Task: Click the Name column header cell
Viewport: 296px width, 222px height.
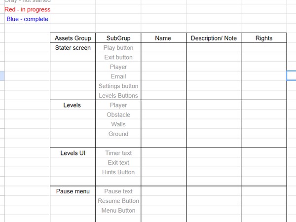Action: click(164, 38)
